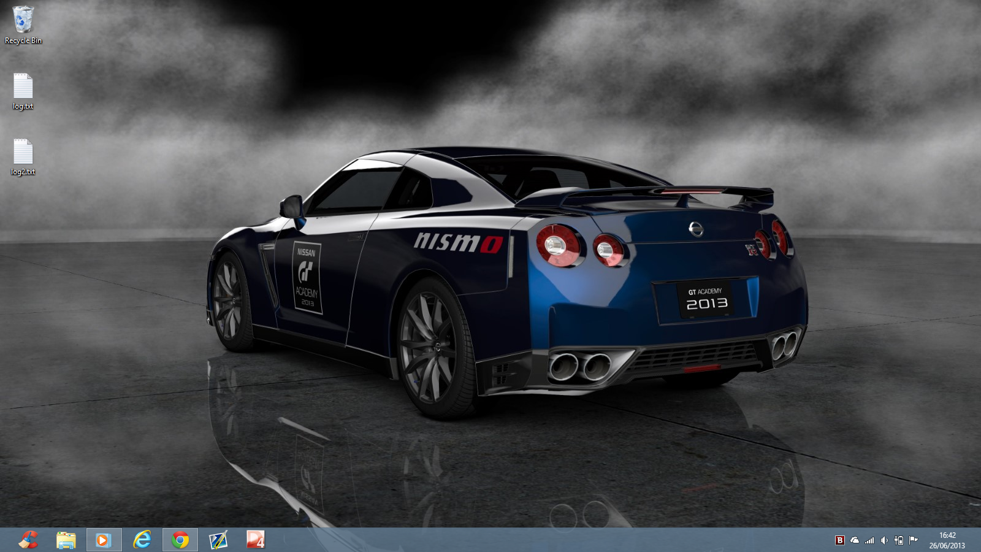Launch Internet Explorer from the taskbar
Image resolution: width=981 pixels, height=552 pixels.
click(142, 540)
